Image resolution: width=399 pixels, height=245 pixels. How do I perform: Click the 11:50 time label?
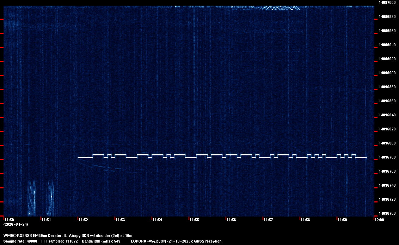point(9,220)
